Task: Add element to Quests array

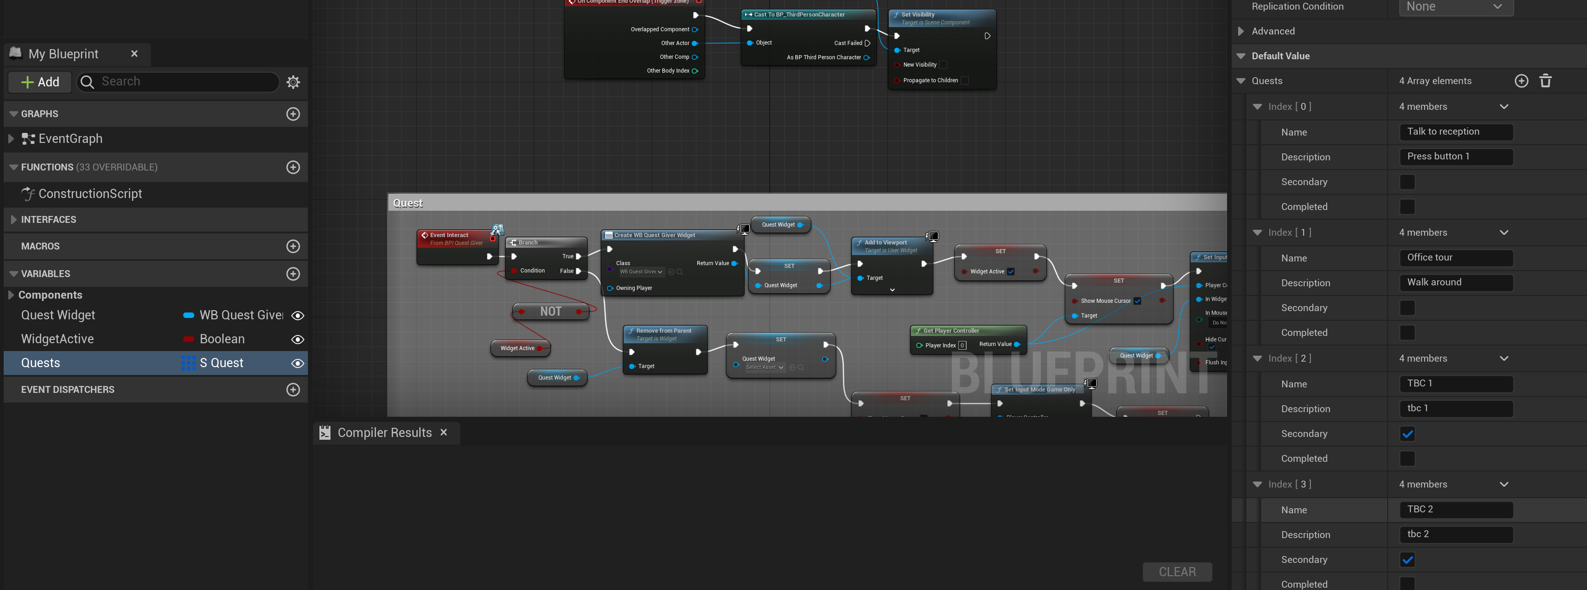Action: point(1521,81)
